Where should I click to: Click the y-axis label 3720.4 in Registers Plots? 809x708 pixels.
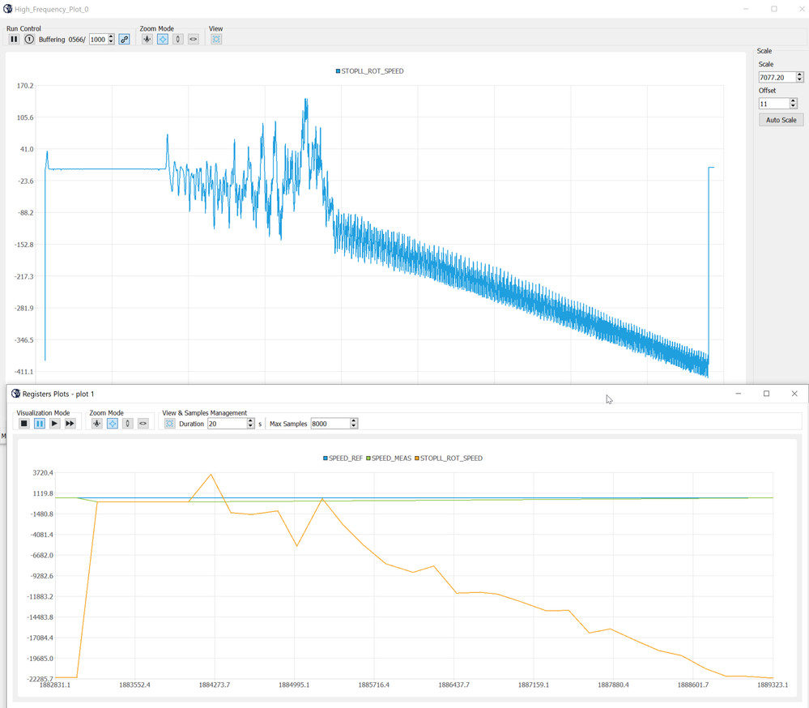[x=43, y=473]
